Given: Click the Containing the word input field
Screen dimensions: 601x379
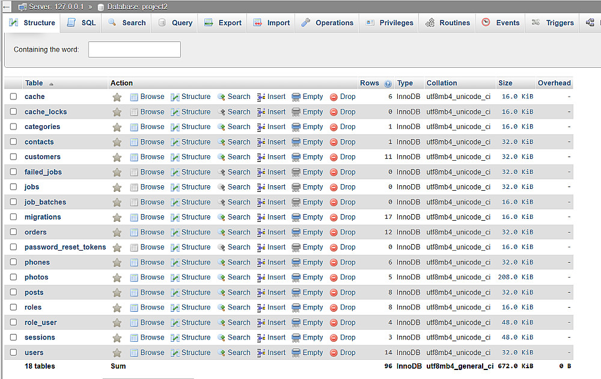Looking at the screenshot, I should pyautogui.click(x=135, y=49).
